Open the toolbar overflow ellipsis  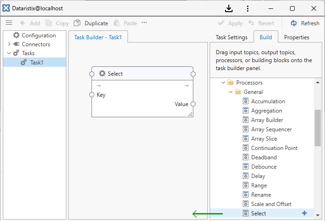coord(144,23)
